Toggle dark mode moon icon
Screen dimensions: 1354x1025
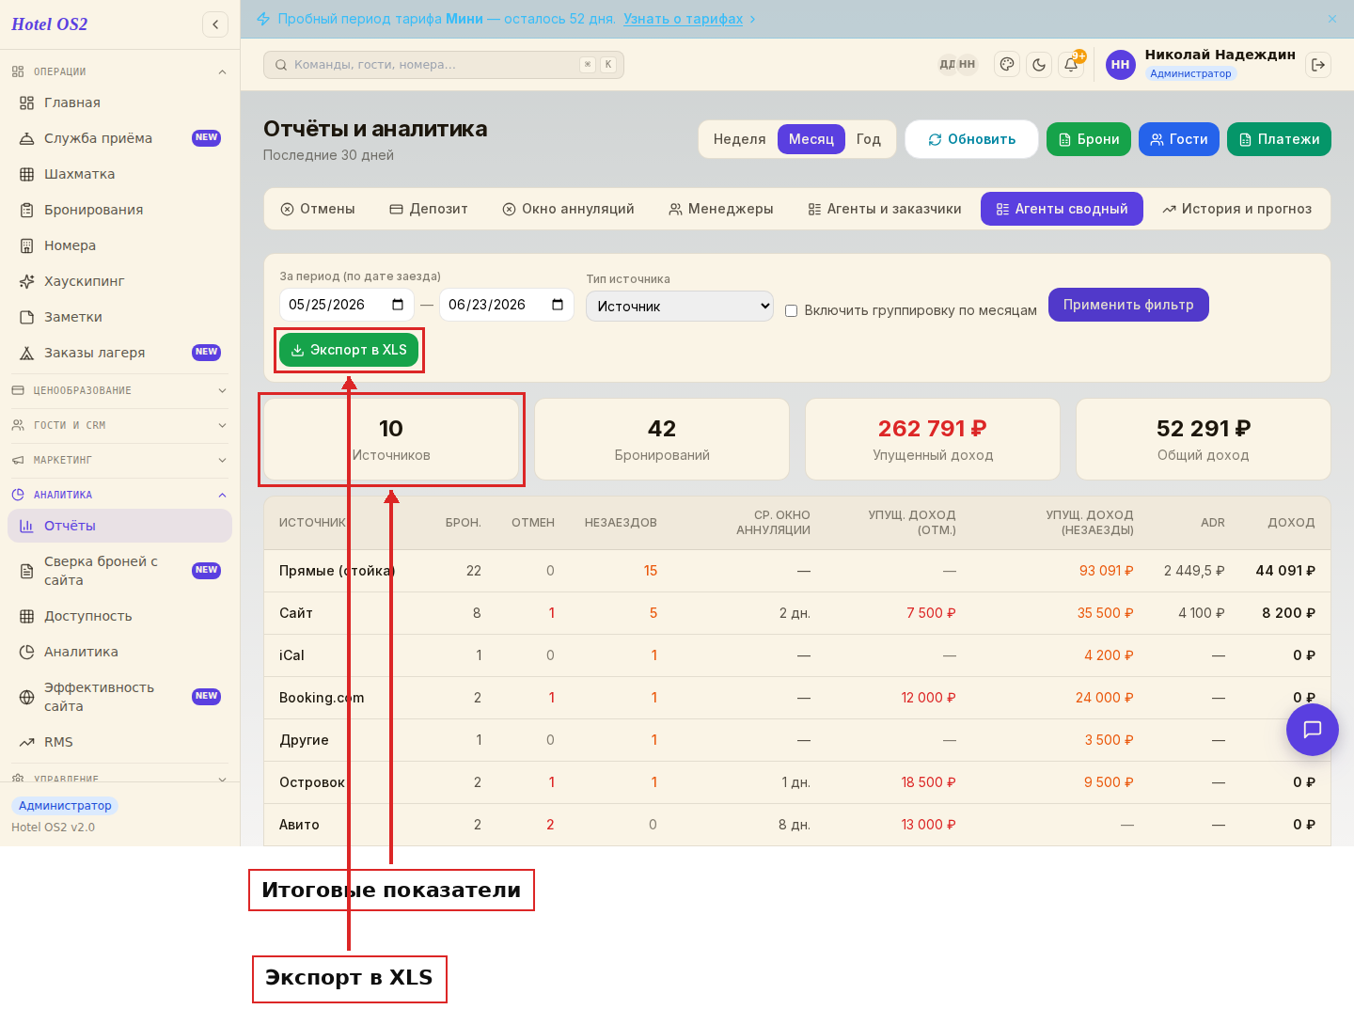tap(1039, 65)
